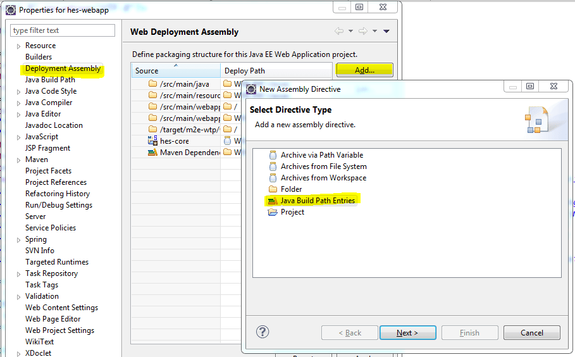Click the hes-core project icon
This screenshot has height=357, width=575.
click(152, 141)
